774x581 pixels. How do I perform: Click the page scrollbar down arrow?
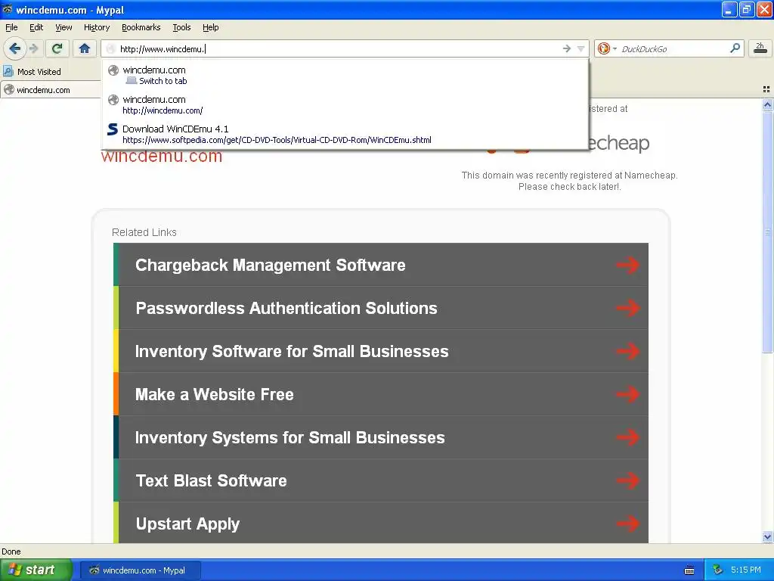point(767,536)
